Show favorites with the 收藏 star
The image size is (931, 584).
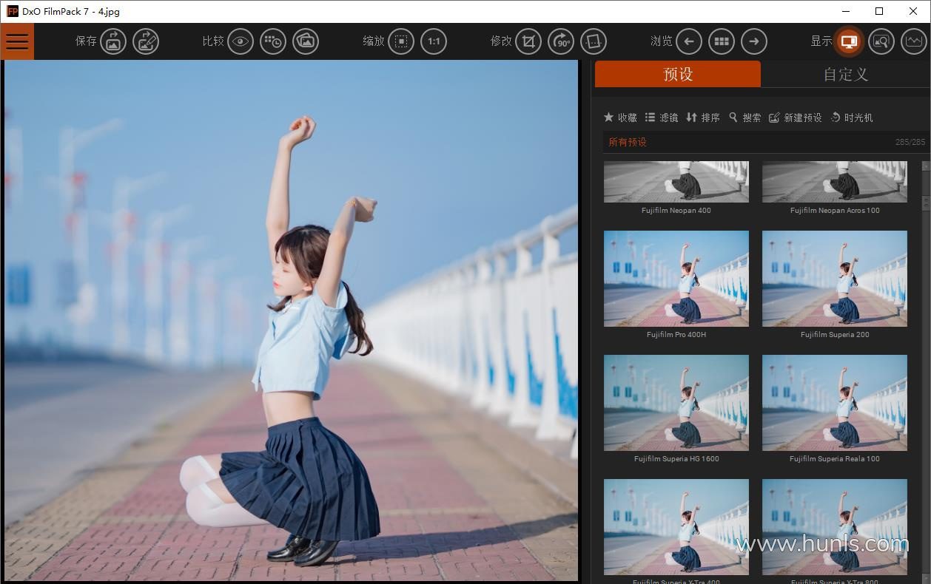pyautogui.click(x=620, y=118)
